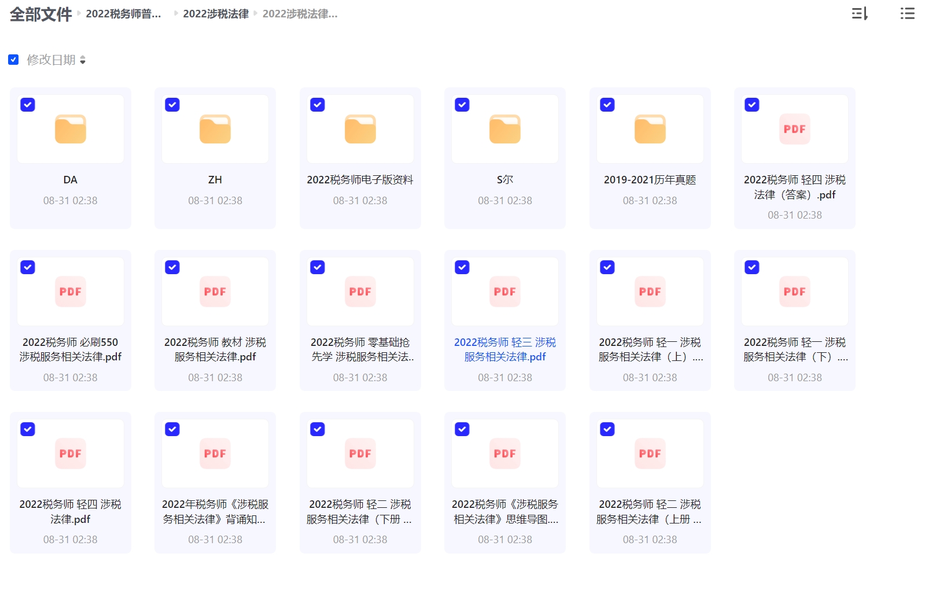936x590 pixels.
Task: Open the file name 2022税务师 轻四 涉税法律.pdf
Action: [71, 511]
